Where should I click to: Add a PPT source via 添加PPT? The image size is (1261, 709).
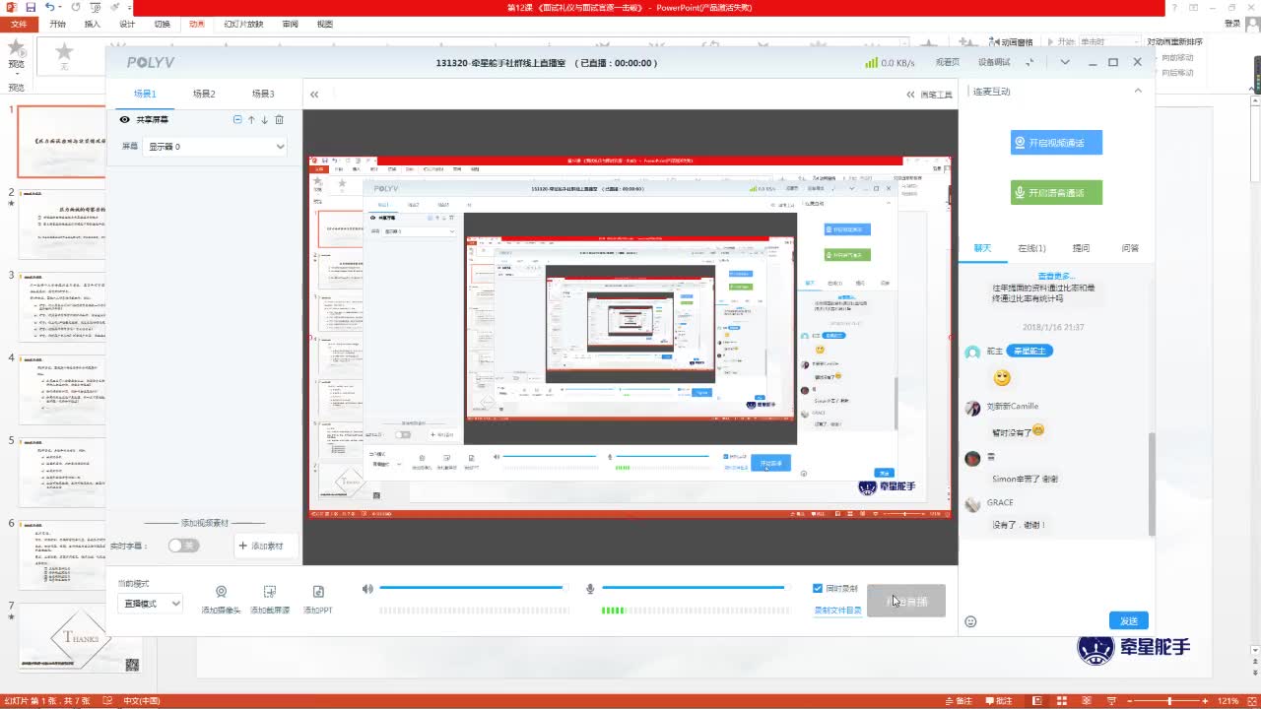point(318,599)
